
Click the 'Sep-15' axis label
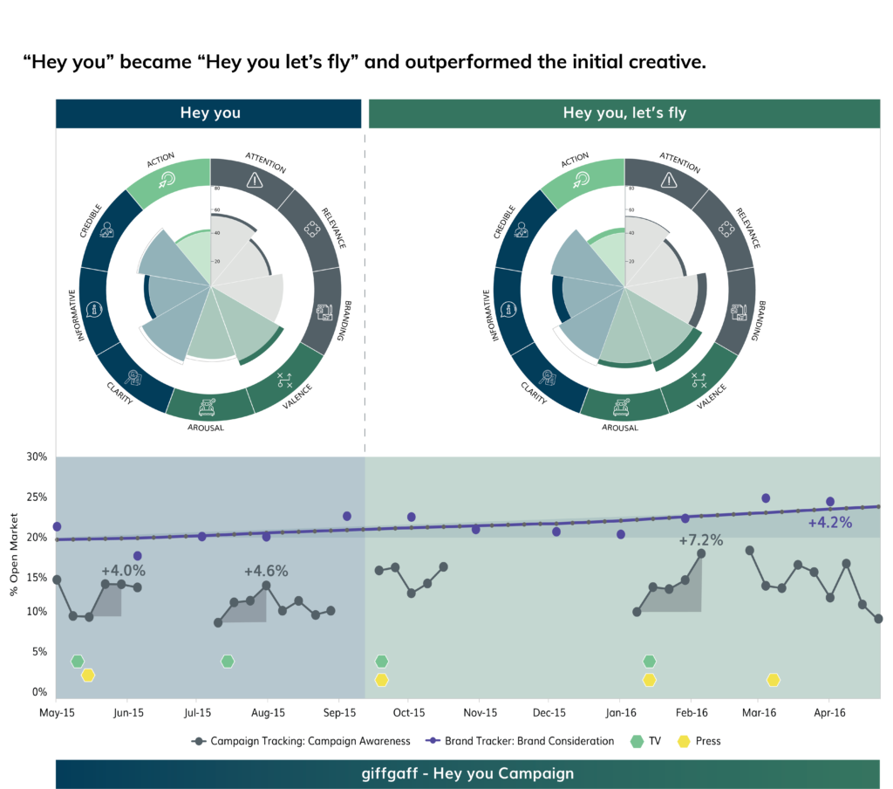click(x=339, y=712)
